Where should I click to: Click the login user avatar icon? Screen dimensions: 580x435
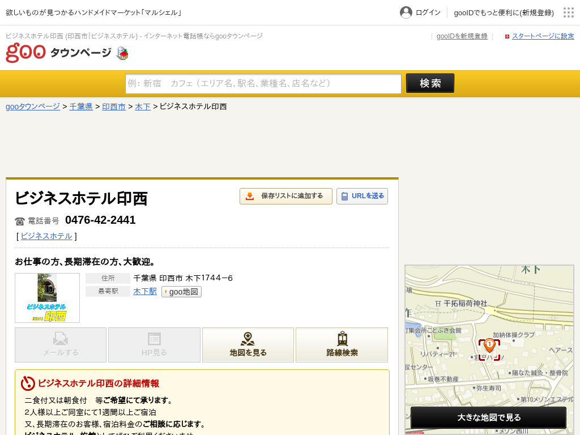pos(406,12)
